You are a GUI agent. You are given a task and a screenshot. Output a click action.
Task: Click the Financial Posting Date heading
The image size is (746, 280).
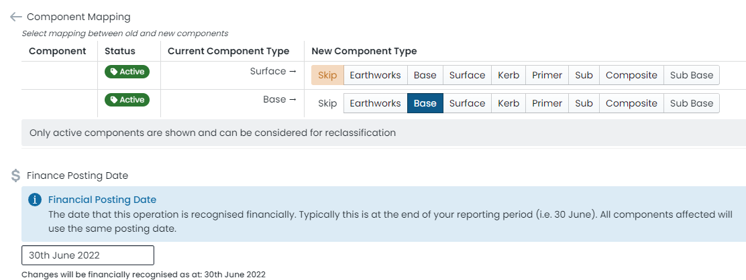point(102,200)
